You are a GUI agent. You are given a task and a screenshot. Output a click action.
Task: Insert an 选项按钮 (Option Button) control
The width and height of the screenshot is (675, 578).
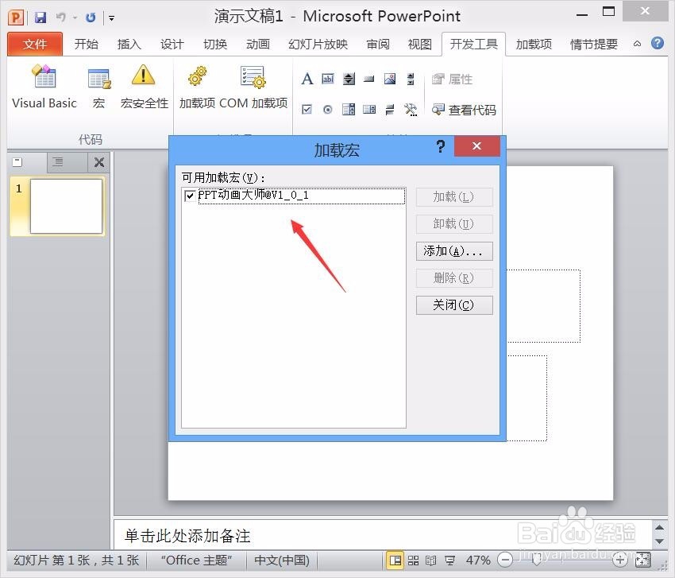point(328,109)
